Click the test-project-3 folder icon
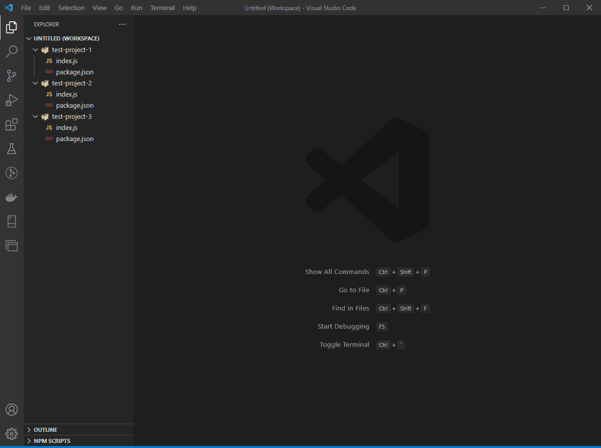 [45, 117]
